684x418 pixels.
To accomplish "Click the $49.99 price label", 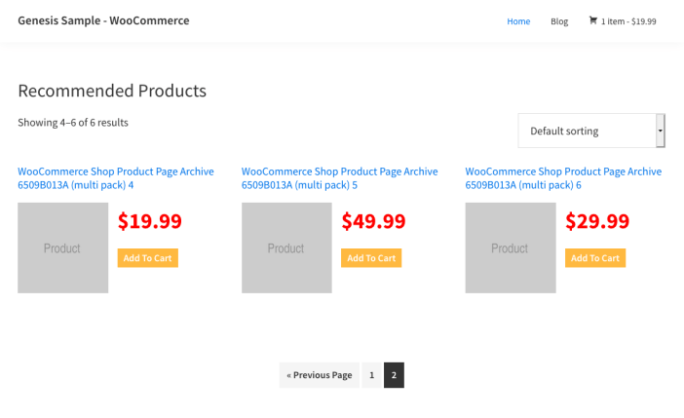I will 373,221.
